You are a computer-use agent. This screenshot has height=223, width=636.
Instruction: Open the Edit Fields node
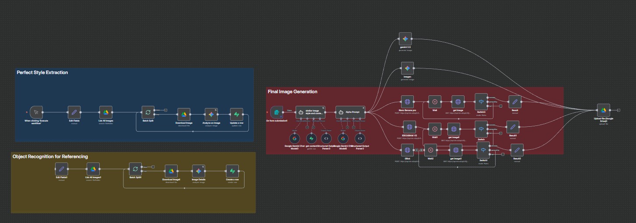pyautogui.click(x=74, y=112)
